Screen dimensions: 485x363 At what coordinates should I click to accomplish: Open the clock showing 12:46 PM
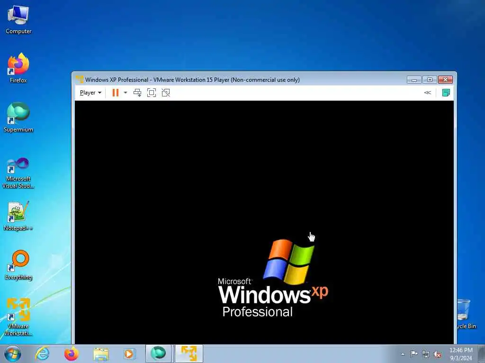point(461,354)
